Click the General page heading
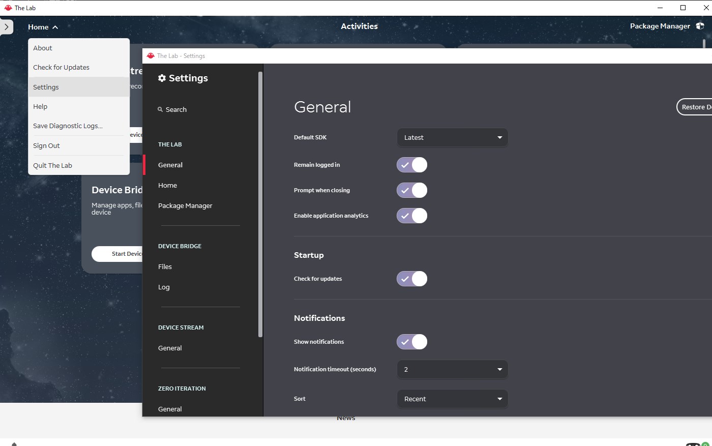Screen dimensions: 712x446 pos(322,107)
